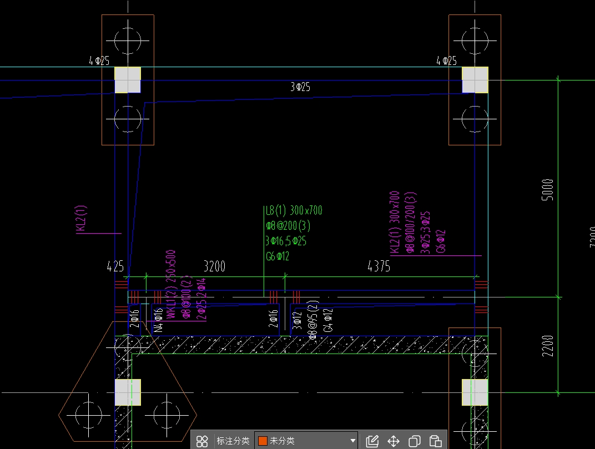Click the 标注分类 label
595x449 pixels.
pyautogui.click(x=233, y=441)
